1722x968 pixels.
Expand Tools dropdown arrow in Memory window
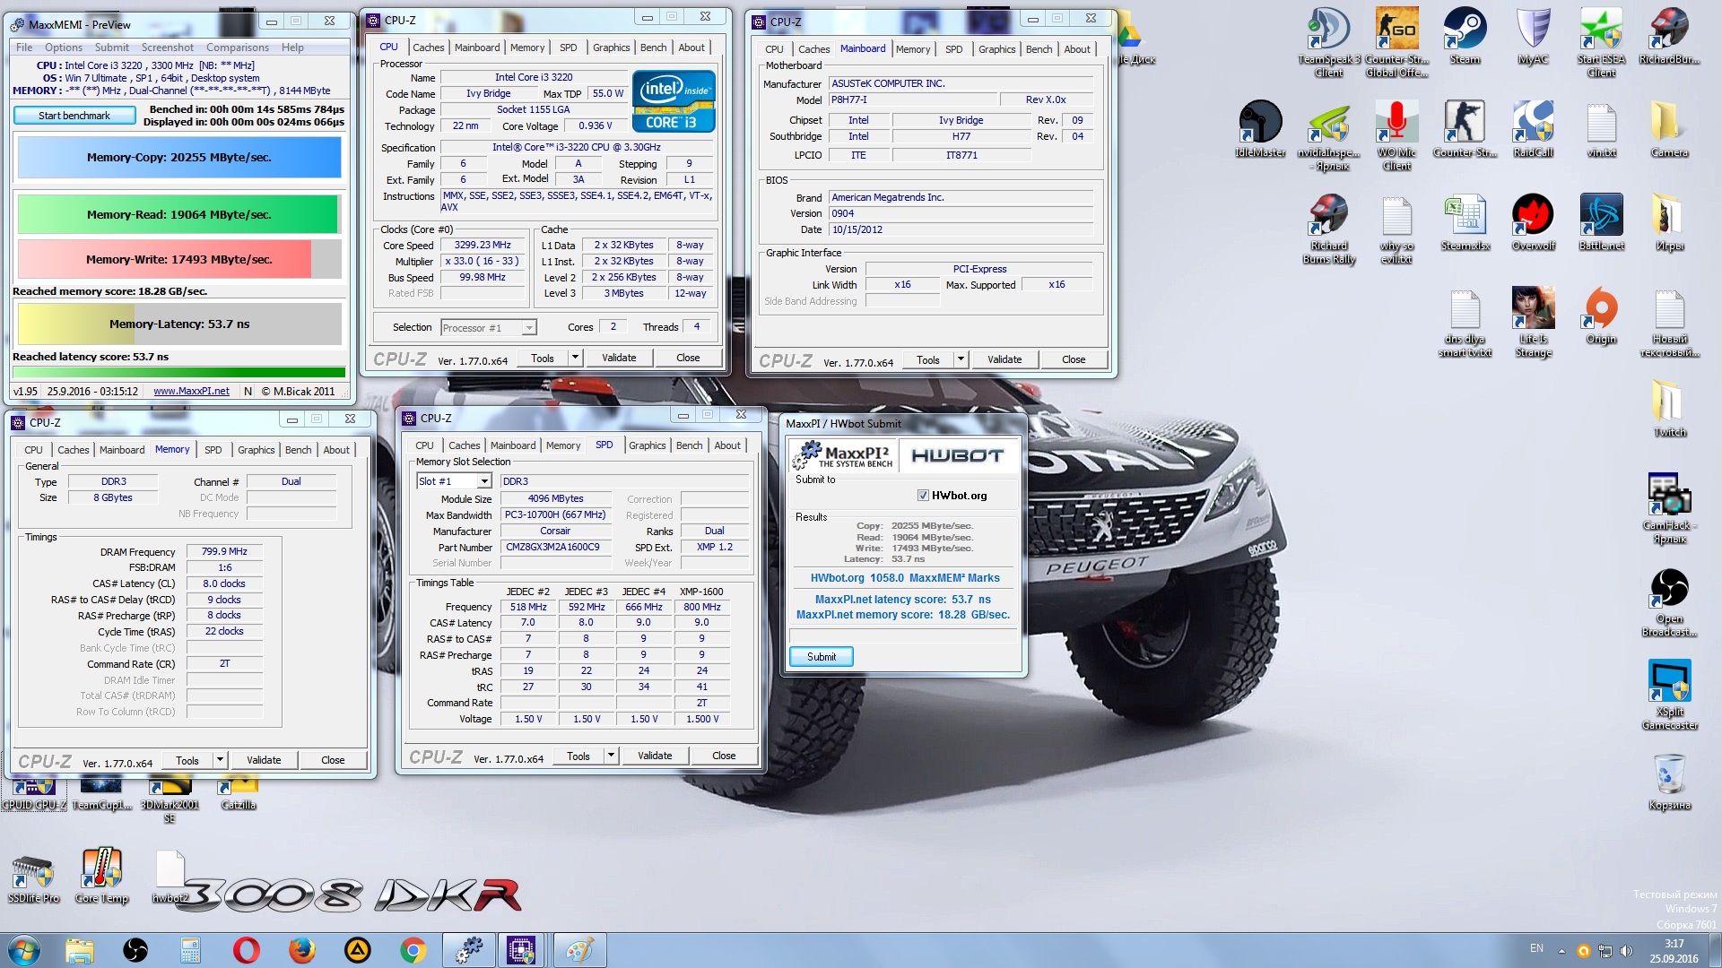pos(220,760)
